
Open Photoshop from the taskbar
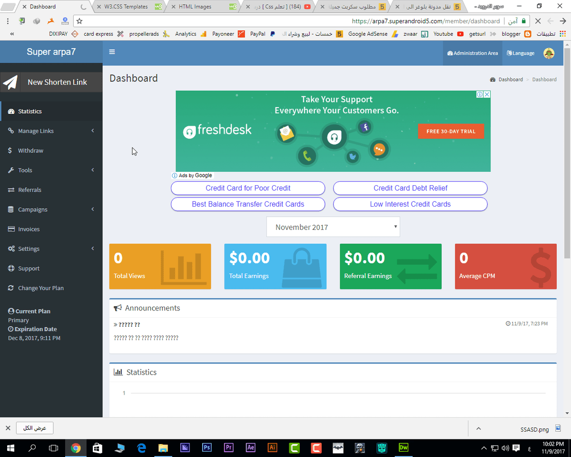pyautogui.click(x=207, y=447)
